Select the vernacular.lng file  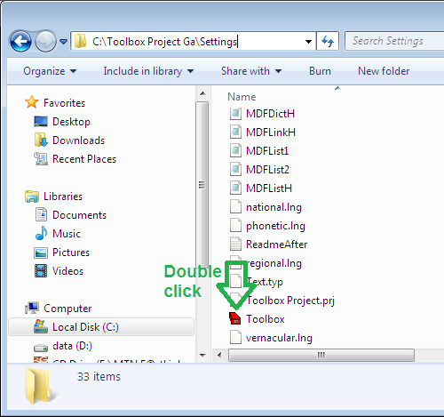pyautogui.click(x=279, y=338)
